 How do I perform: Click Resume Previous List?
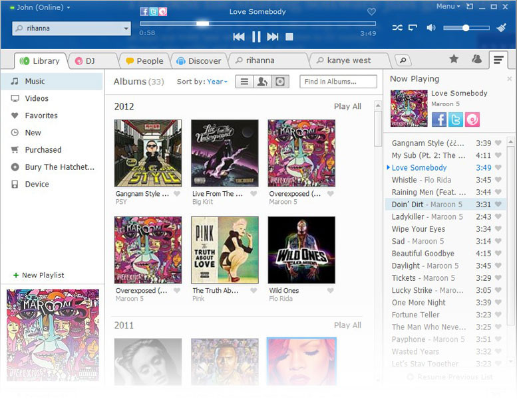point(450,377)
